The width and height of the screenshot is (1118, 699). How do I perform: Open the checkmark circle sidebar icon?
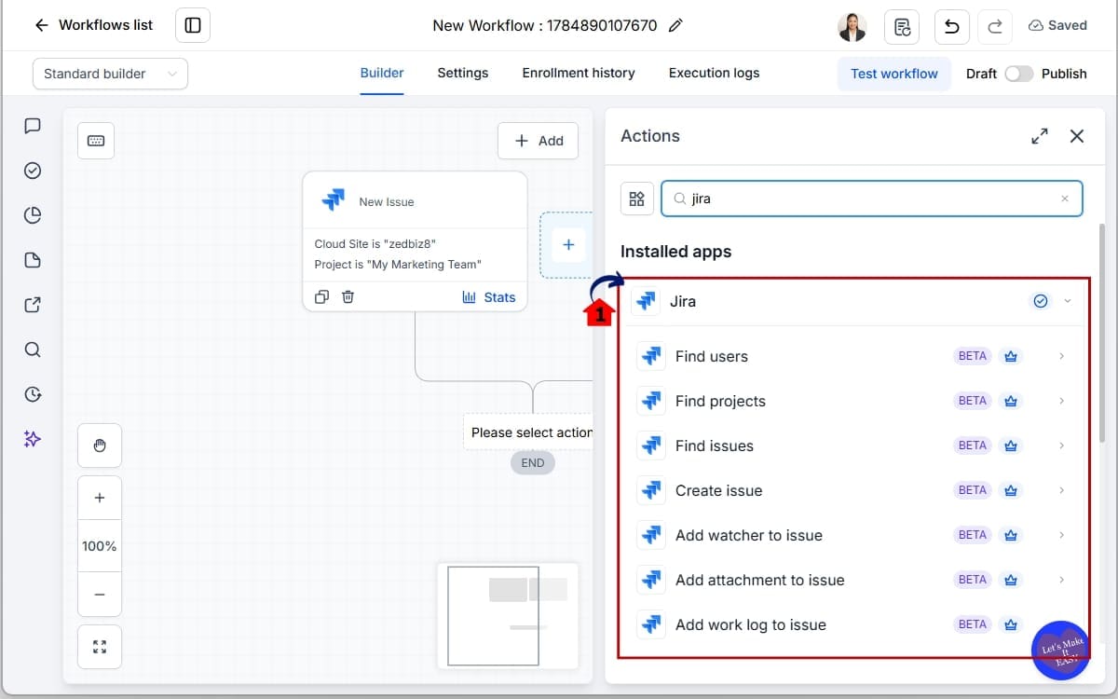pyautogui.click(x=33, y=171)
